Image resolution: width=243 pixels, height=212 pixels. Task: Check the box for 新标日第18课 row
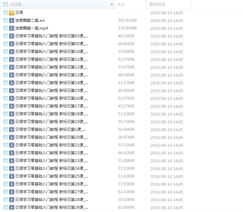(6, 114)
